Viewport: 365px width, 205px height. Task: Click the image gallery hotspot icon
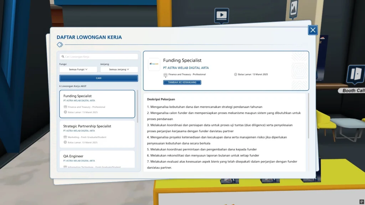pyautogui.click(x=293, y=8)
